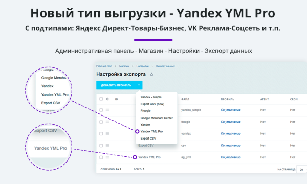Viewport: 307px width, 184px height.
Task: Click the csv file cell
Action: click(x=184, y=146)
